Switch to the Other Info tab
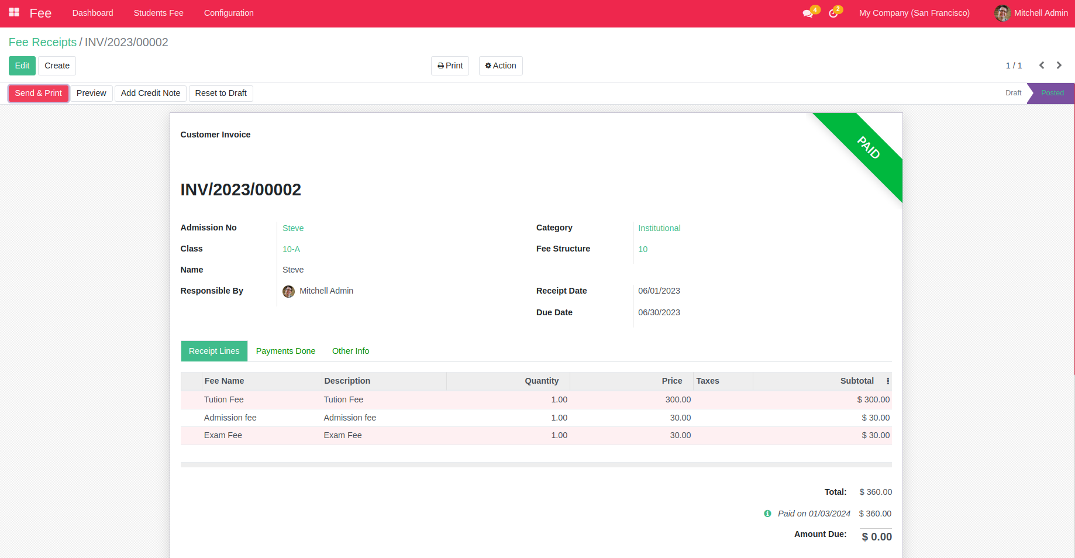Viewport: 1075px width, 558px height. pyautogui.click(x=350, y=351)
